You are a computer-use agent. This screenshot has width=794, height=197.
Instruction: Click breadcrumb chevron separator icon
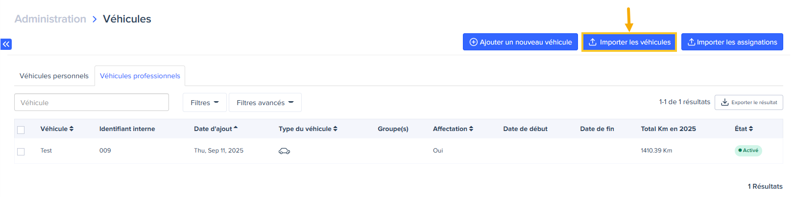pyautogui.click(x=95, y=19)
